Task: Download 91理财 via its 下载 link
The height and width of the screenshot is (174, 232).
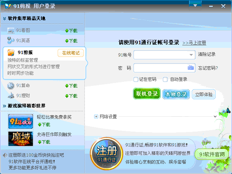Action: tap(73, 96)
